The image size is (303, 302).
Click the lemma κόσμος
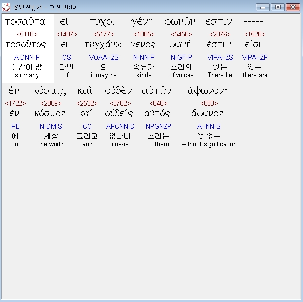[50, 114]
